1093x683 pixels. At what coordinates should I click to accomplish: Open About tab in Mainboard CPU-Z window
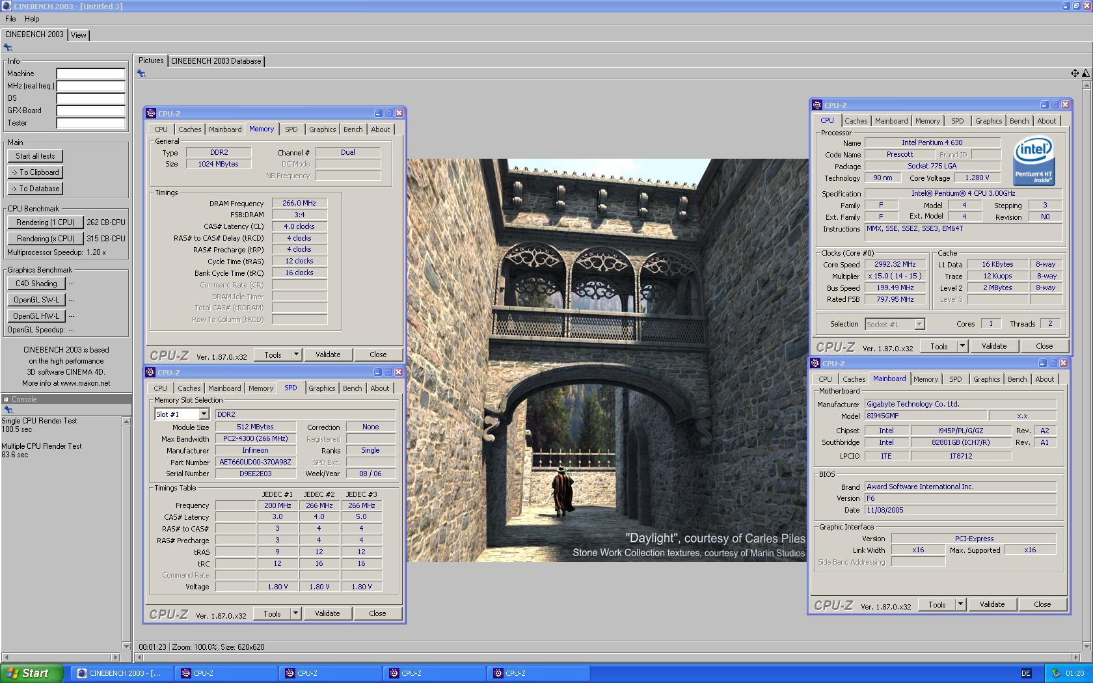click(x=1045, y=379)
